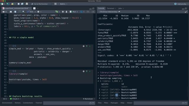Expand the Run options dropdown arrow

(77, 12)
